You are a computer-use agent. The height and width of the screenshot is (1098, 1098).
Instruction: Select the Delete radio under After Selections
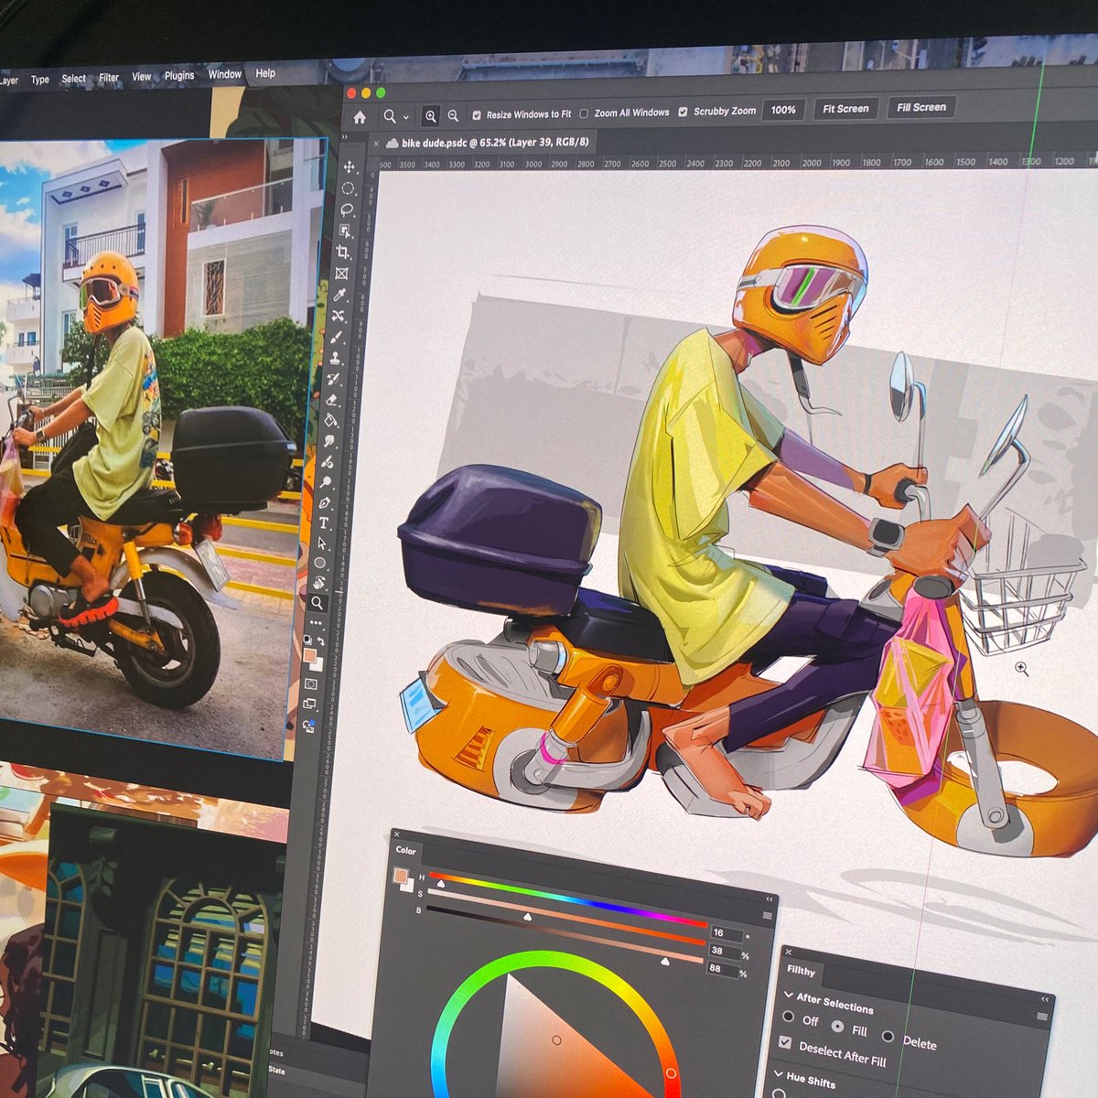(x=888, y=1036)
